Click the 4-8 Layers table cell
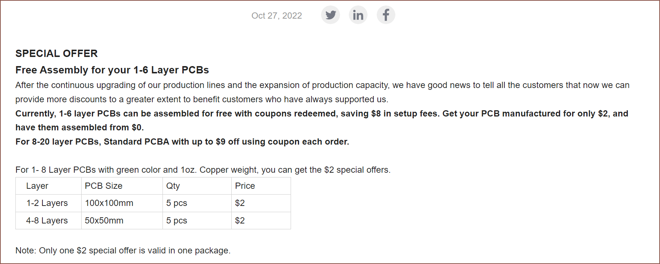This screenshot has width=660, height=264. pos(47,221)
